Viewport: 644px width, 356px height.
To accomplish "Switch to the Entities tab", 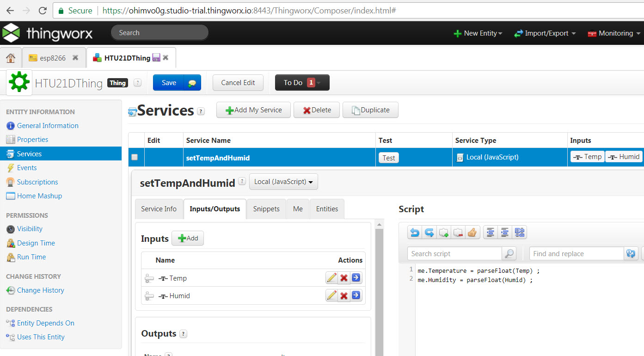I will coord(327,209).
